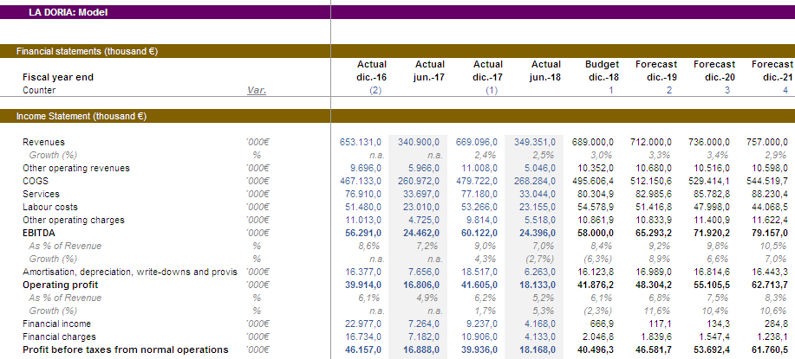The image size is (795, 359).
Task: Select the 'Fiscal year end' label
Action: coord(58,77)
